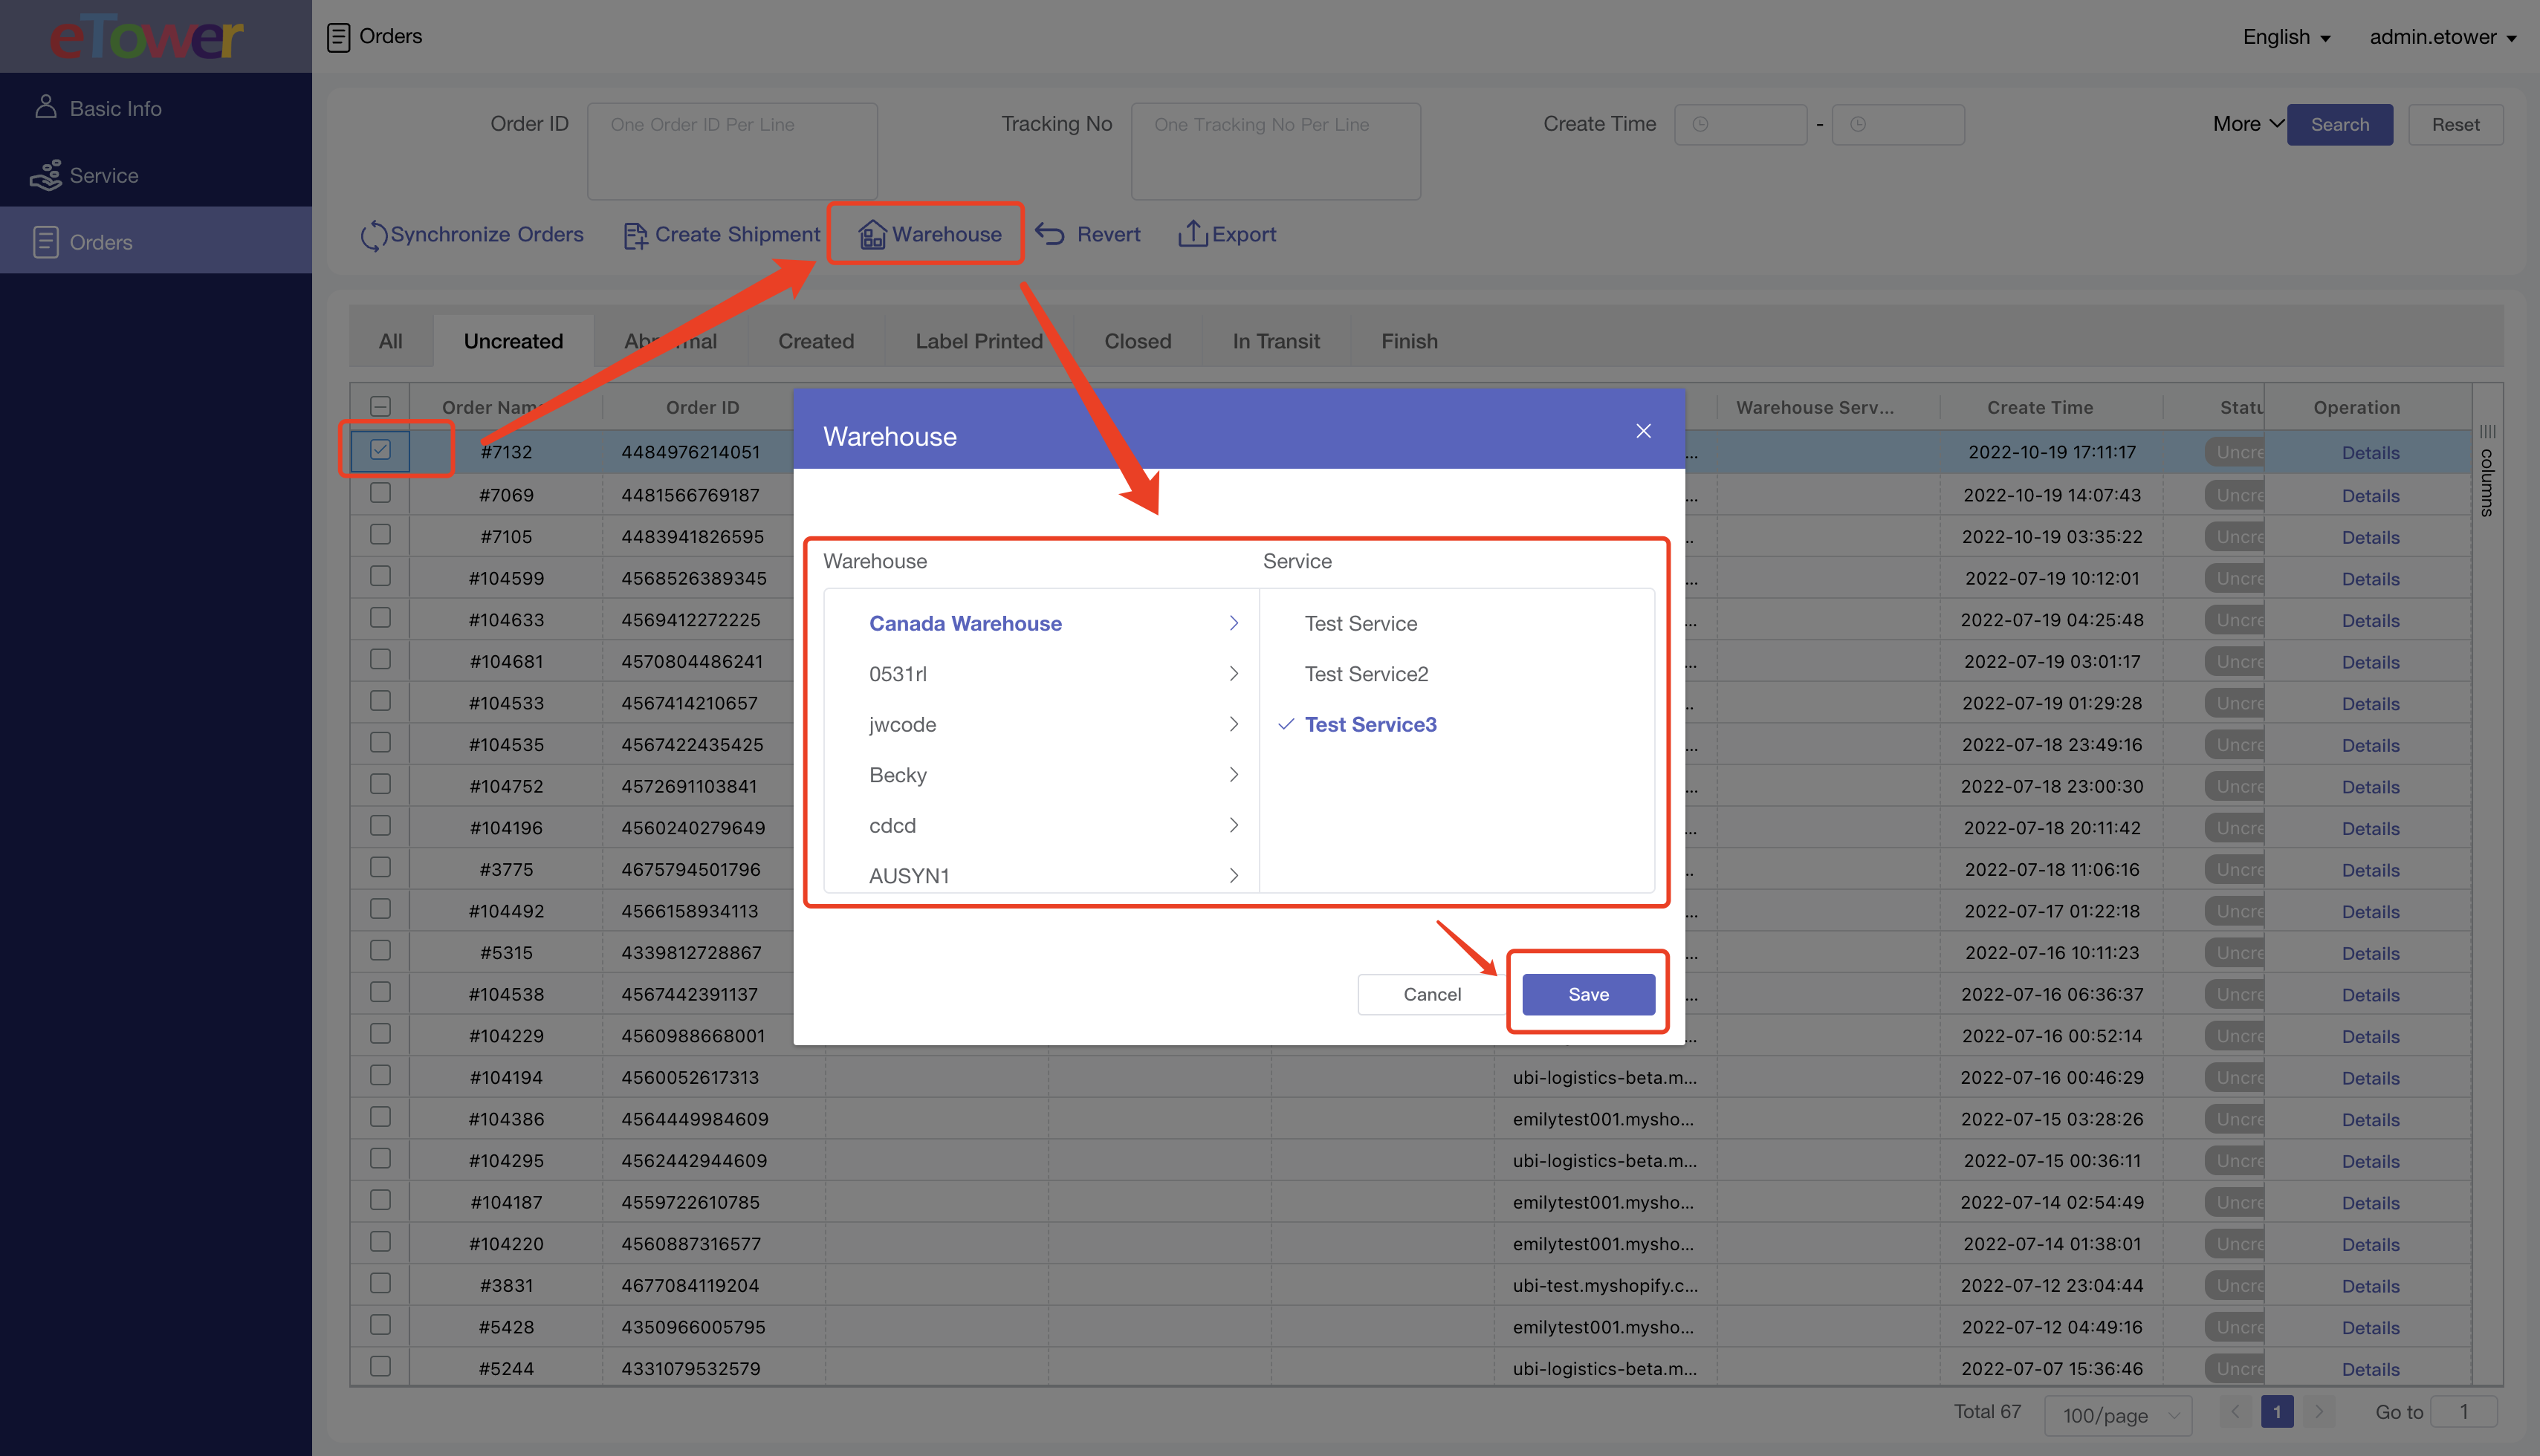The image size is (2540, 1456).
Task: Toggle the select-all header checkbox
Action: [x=380, y=406]
